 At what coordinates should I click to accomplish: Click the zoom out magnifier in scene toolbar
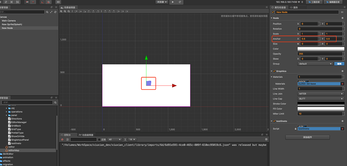(x=65, y=11)
